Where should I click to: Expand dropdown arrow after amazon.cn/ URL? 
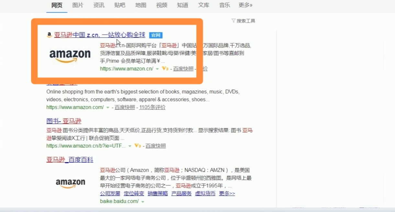point(157,69)
